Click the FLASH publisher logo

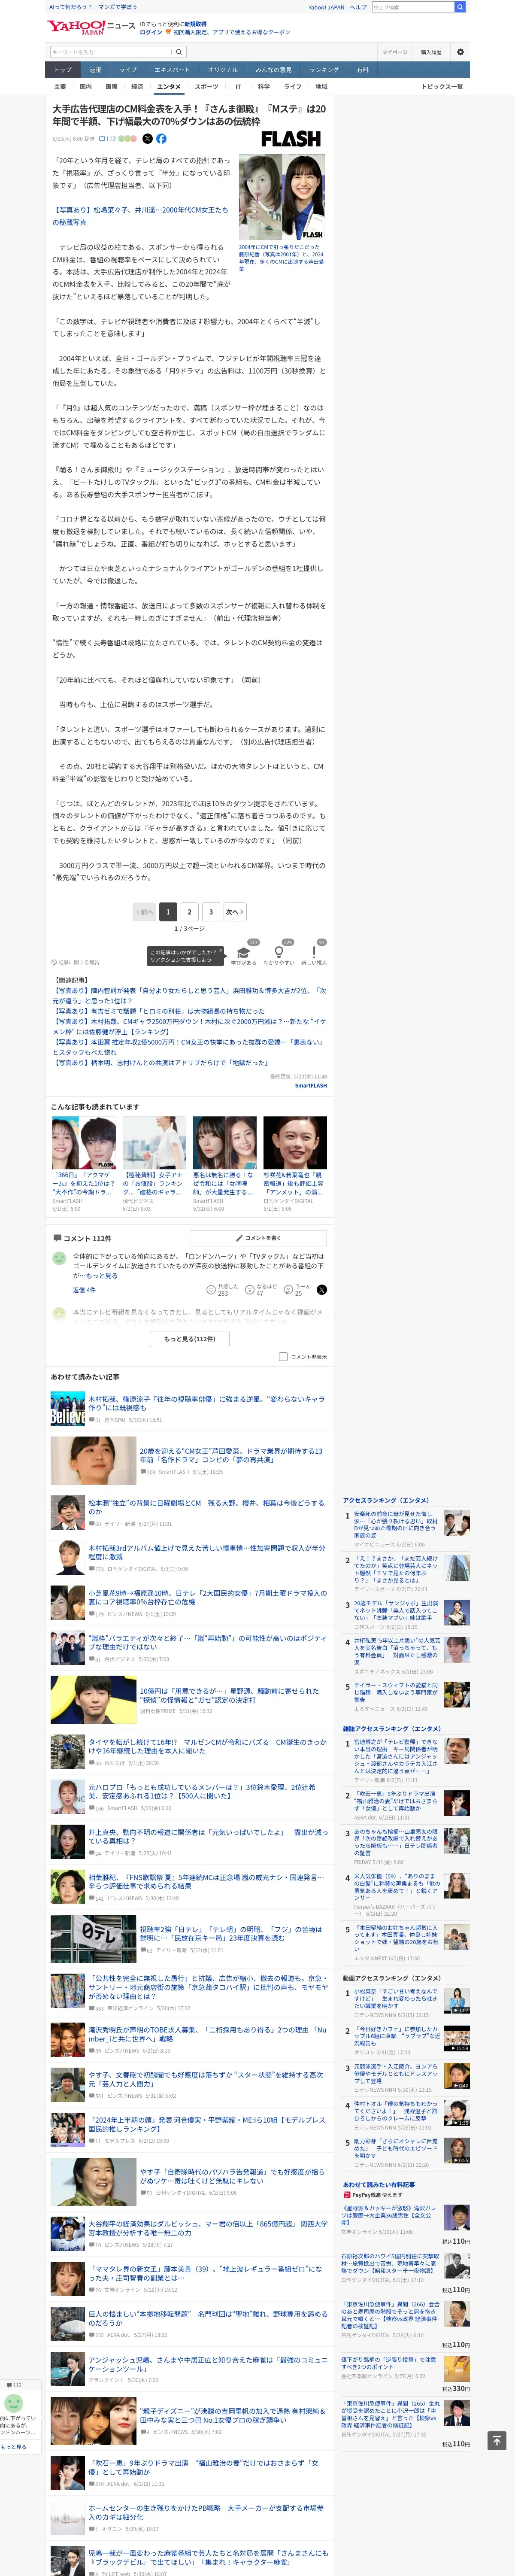coord(291,139)
